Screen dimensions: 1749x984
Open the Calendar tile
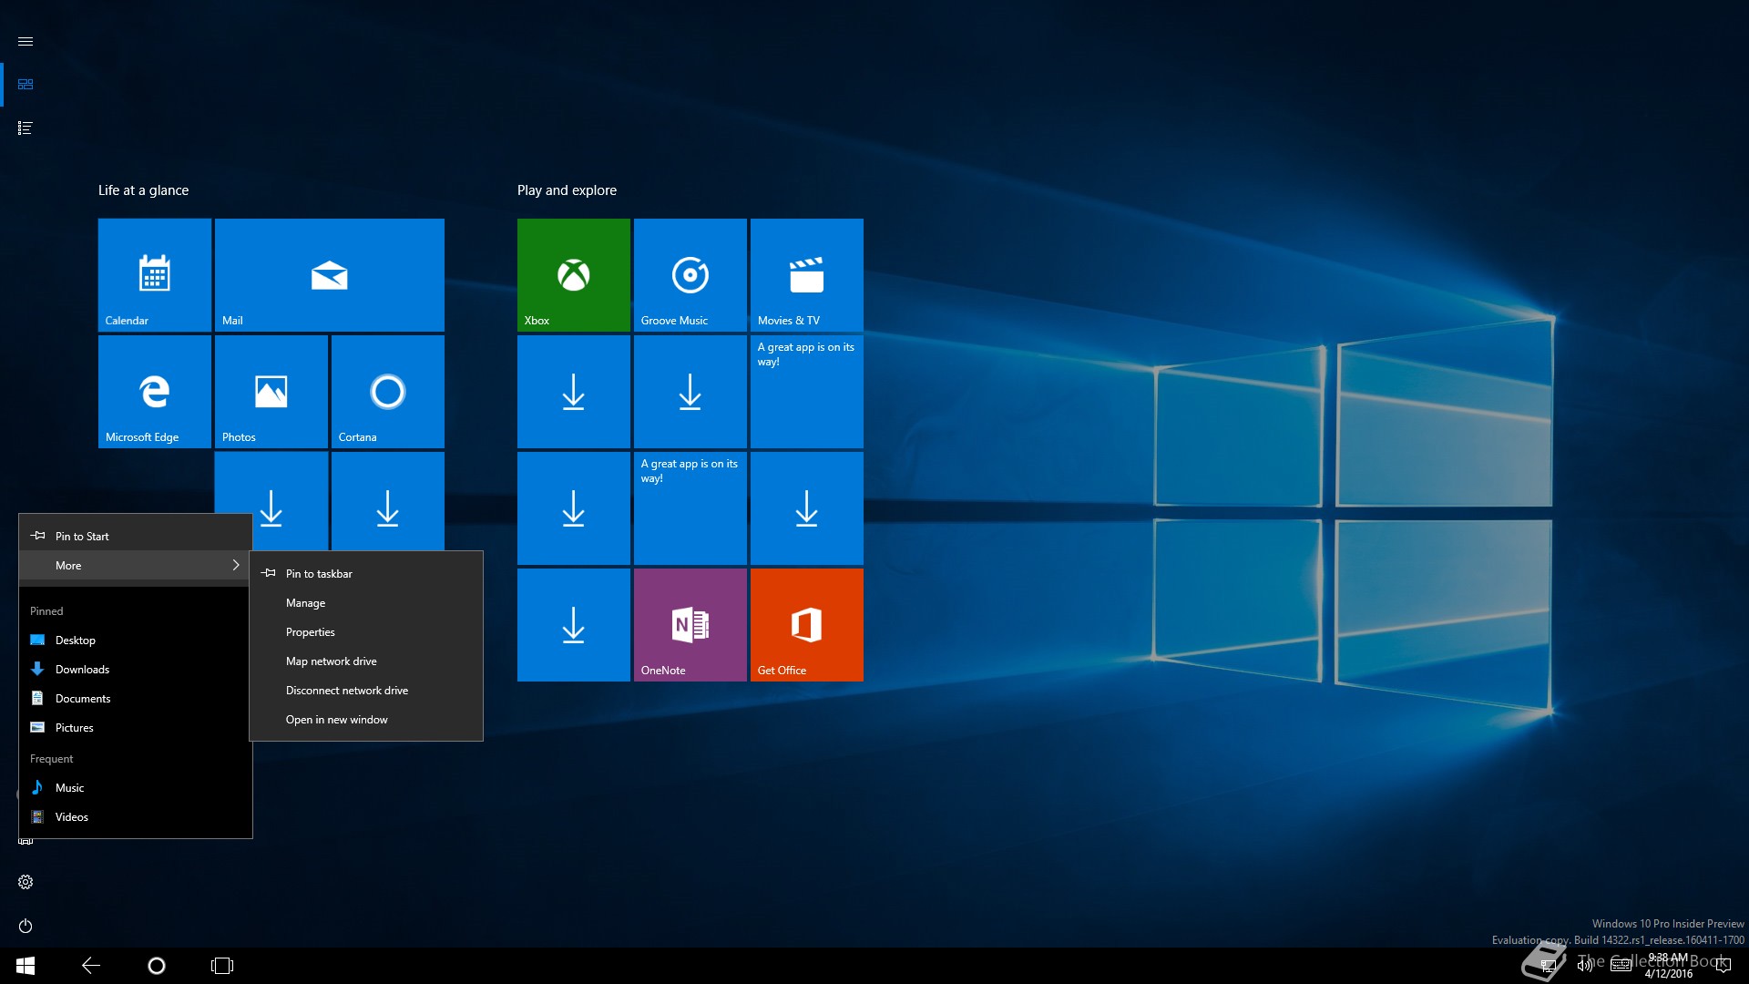[155, 275]
